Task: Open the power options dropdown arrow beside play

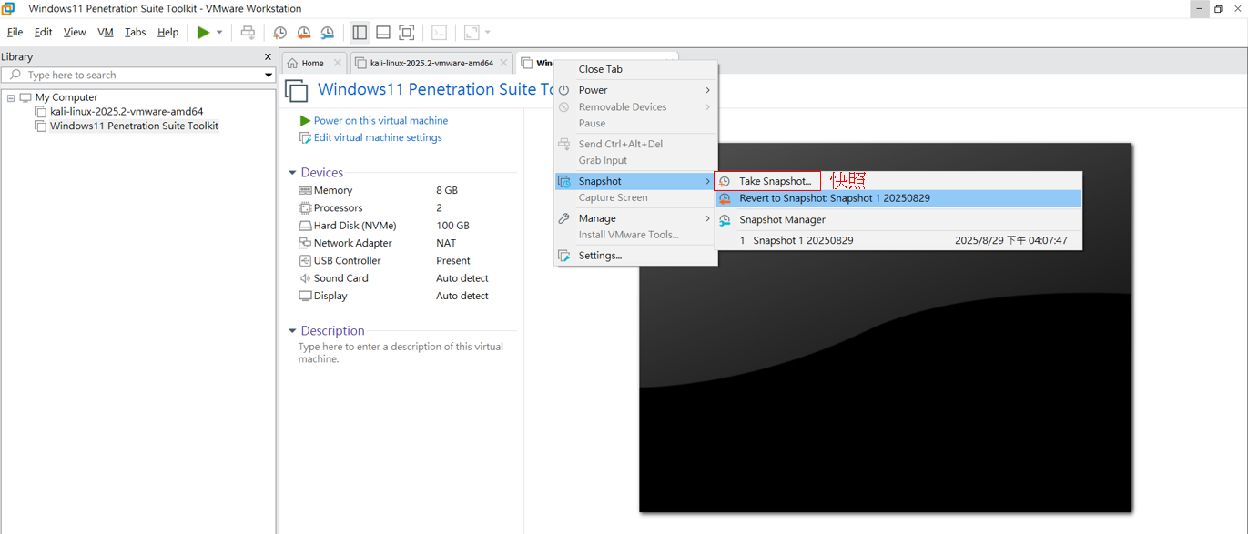Action: [x=219, y=33]
